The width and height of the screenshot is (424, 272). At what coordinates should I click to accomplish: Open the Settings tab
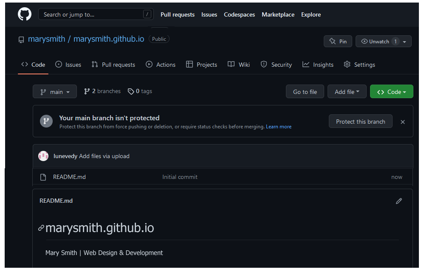tap(359, 65)
